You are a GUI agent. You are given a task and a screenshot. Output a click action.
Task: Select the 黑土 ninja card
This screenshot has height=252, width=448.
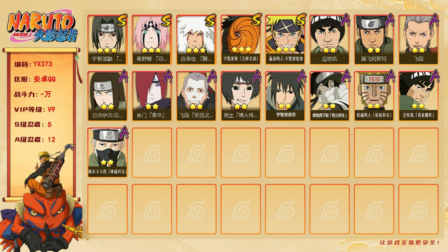click(241, 96)
